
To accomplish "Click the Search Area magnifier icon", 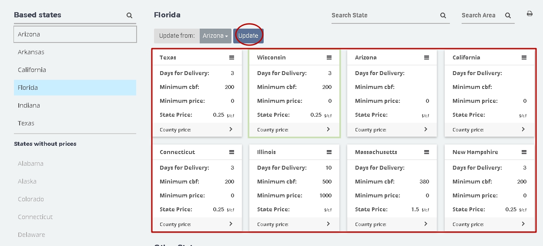I will pyautogui.click(x=508, y=15).
